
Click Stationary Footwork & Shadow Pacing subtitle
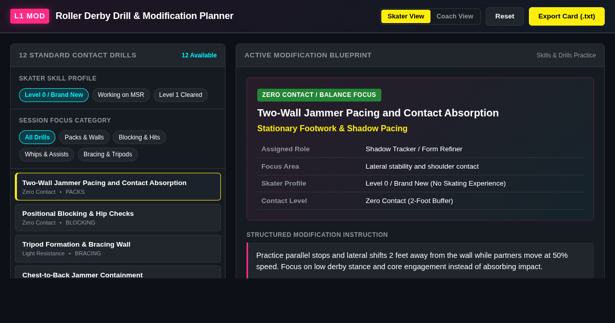[x=332, y=129]
